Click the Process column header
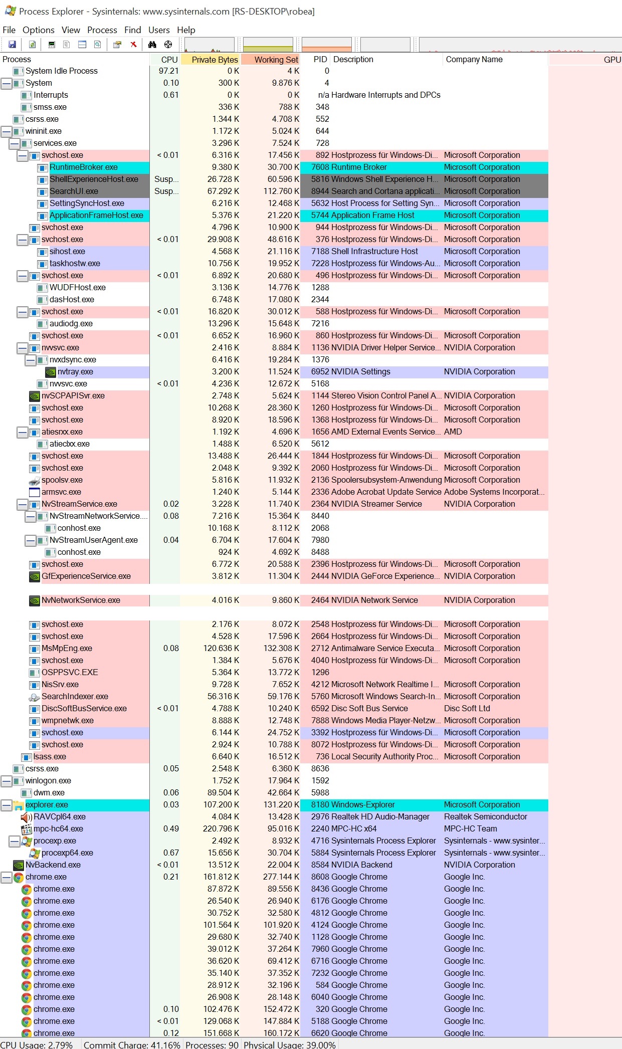 coord(75,60)
